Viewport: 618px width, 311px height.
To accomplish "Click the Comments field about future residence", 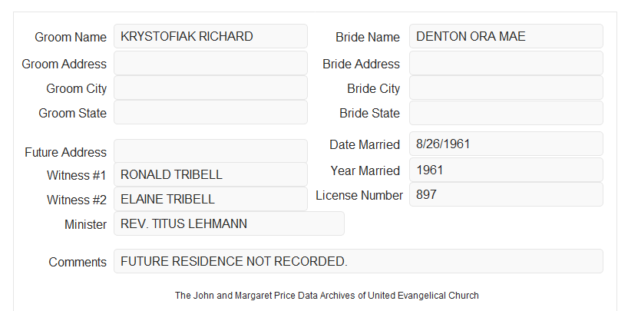I will pyautogui.click(x=359, y=261).
